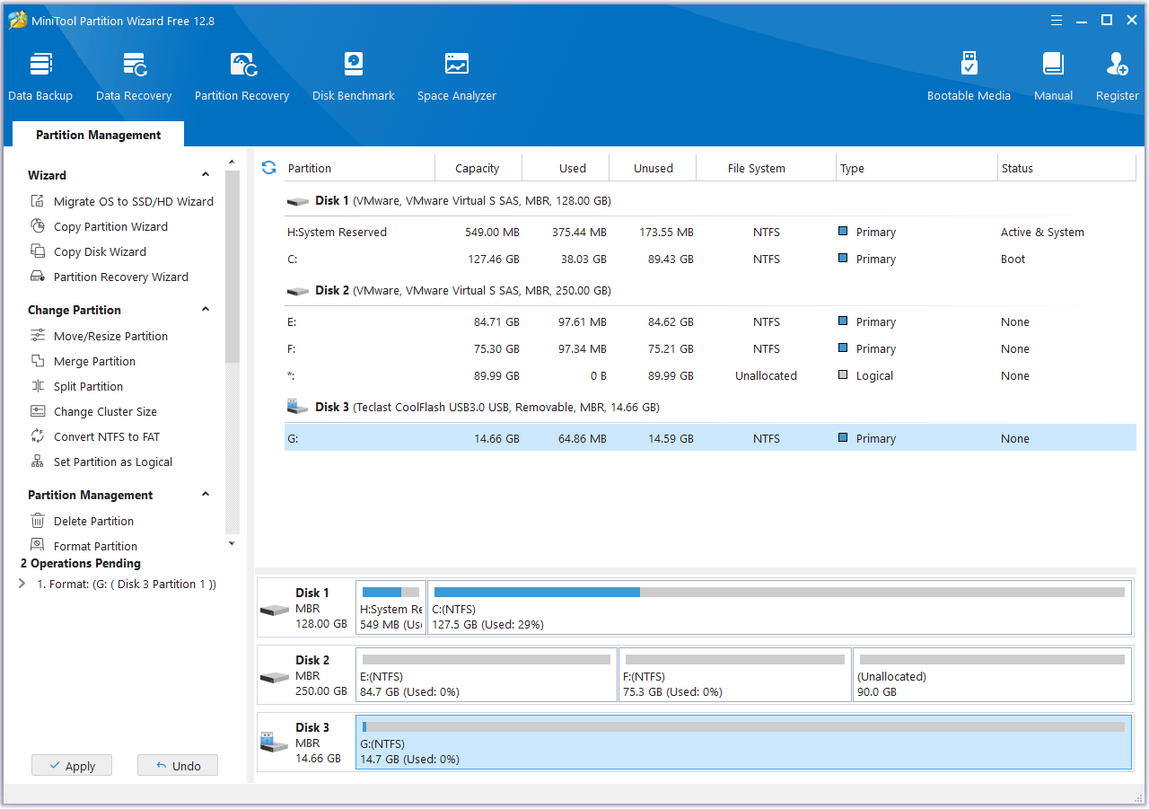Click Disk 3 USB icon in disk map
Viewport: 1149px width, 809px height.
point(273,742)
